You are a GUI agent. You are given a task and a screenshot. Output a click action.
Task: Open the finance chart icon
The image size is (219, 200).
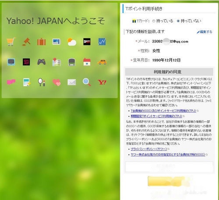102,42
